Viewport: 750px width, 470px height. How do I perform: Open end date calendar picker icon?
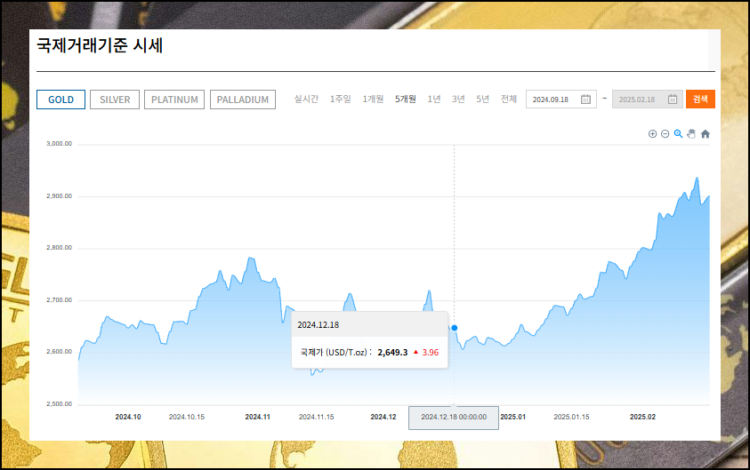(673, 100)
